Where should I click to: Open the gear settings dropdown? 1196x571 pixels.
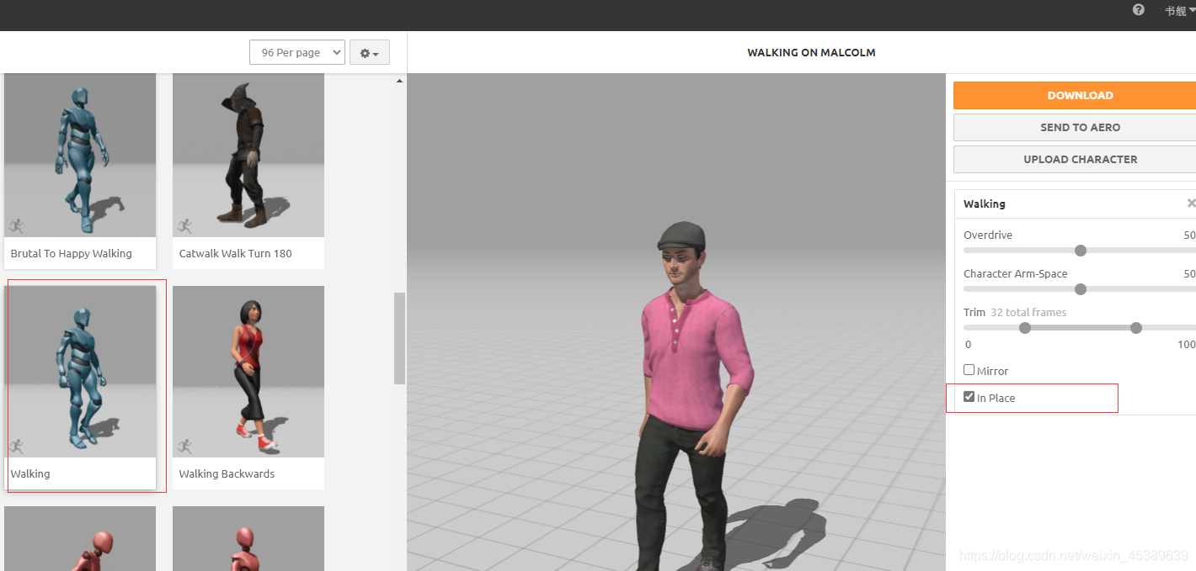tap(369, 52)
